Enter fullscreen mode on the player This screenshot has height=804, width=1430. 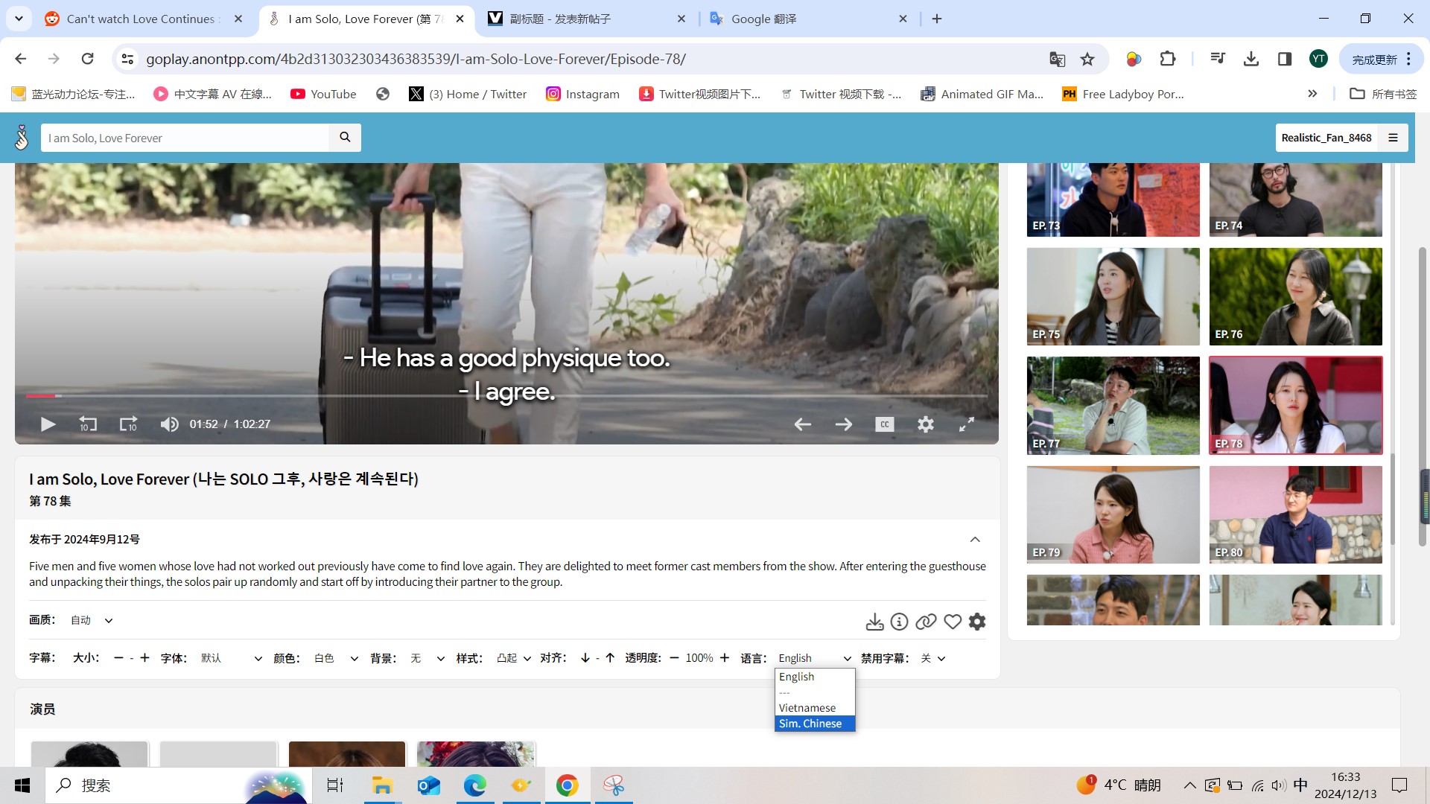(x=966, y=424)
